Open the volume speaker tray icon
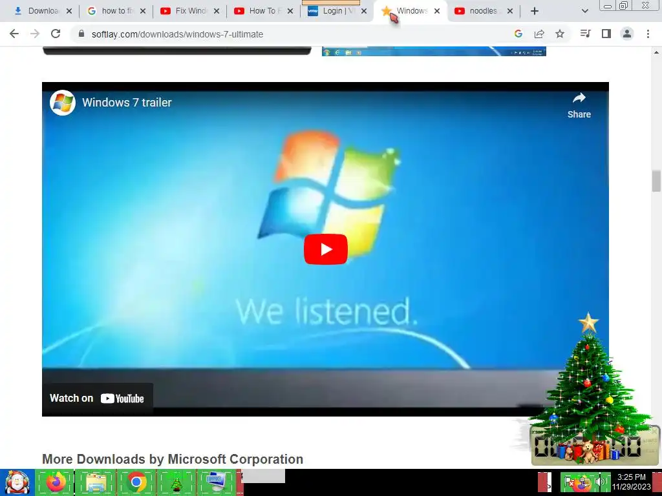This screenshot has height=496, width=662. [x=600, y=482]
